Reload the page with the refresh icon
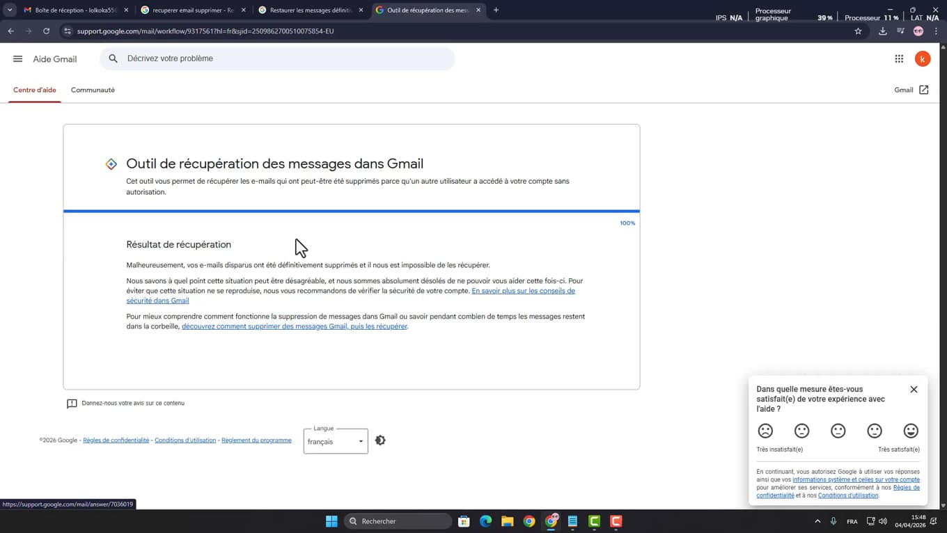 point(46,31)
